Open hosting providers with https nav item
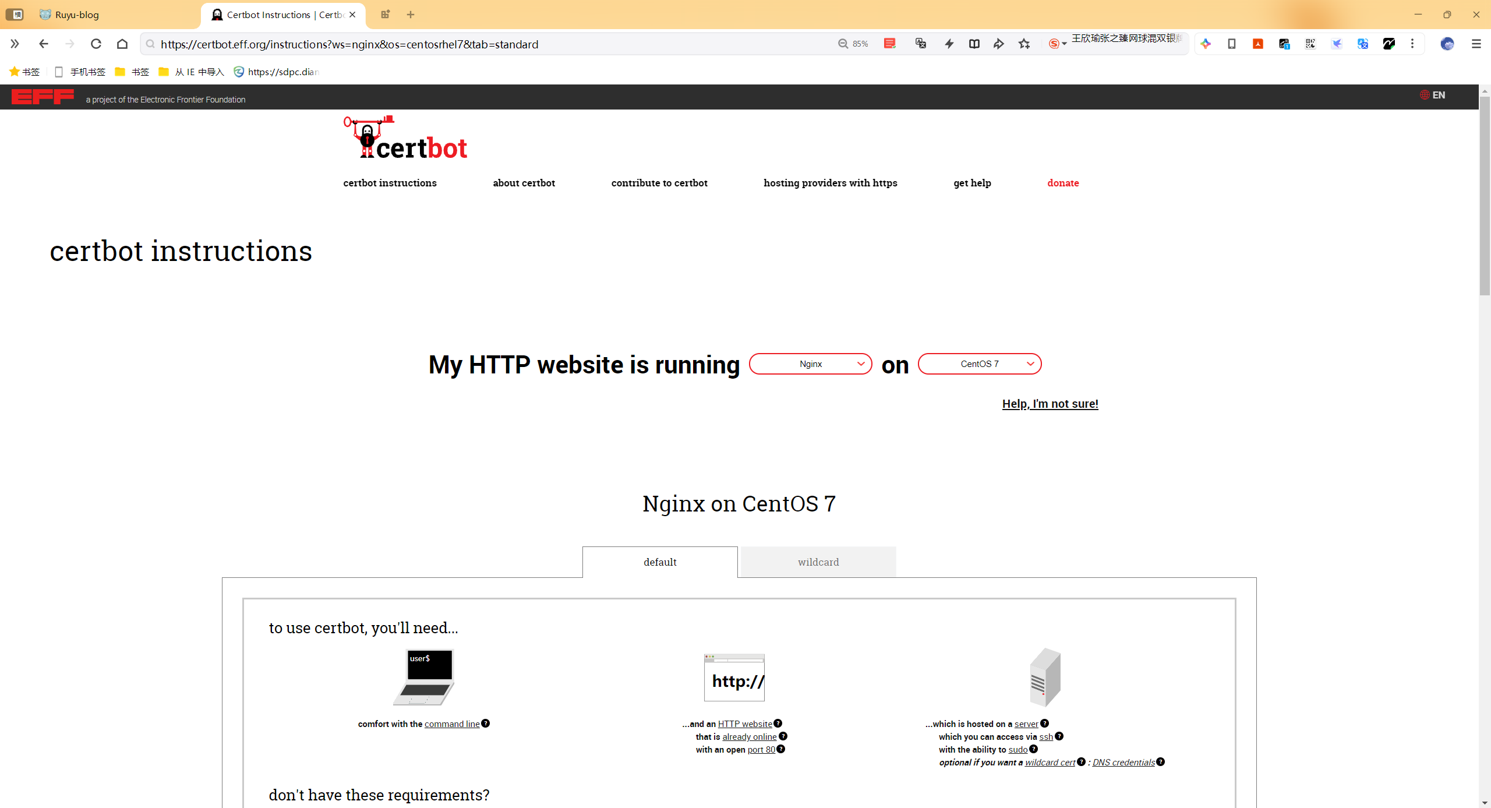 tap(831, 183)
